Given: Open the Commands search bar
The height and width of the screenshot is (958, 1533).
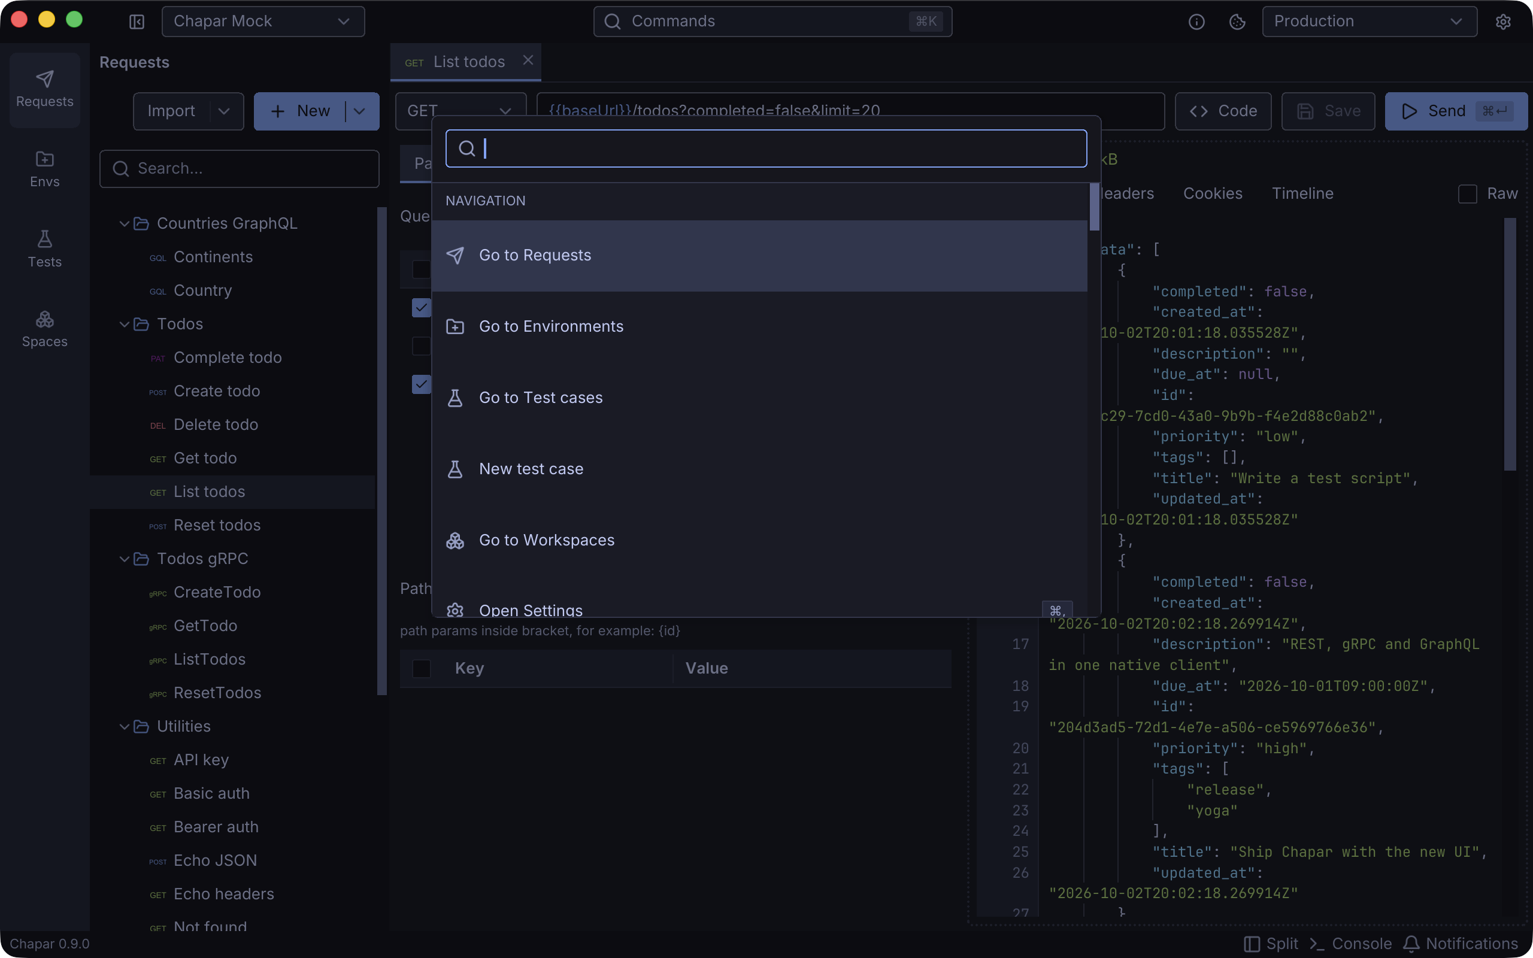Looking at the screenshot, I should (772, 22).
